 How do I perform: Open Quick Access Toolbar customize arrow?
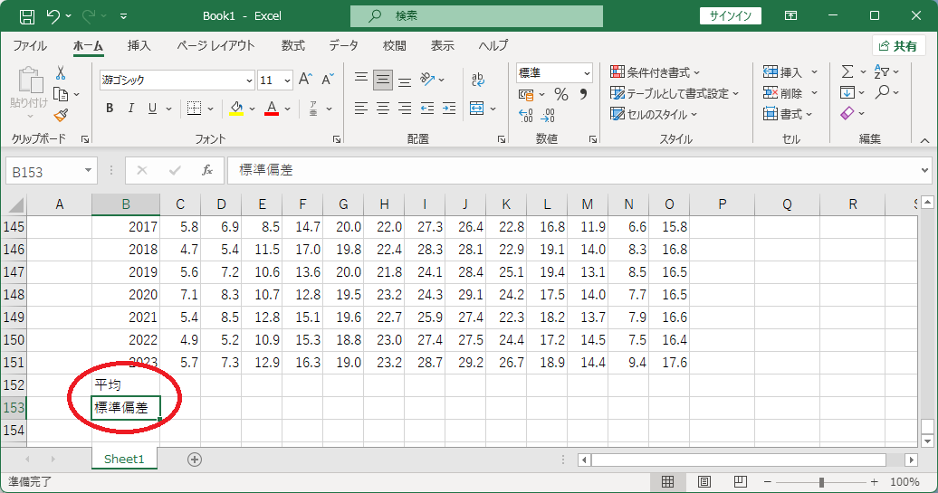click(123, 16)
